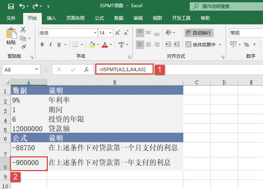The image size is (263, 189).
Task: Click the Increase Font Size icon
Action: 118,33
